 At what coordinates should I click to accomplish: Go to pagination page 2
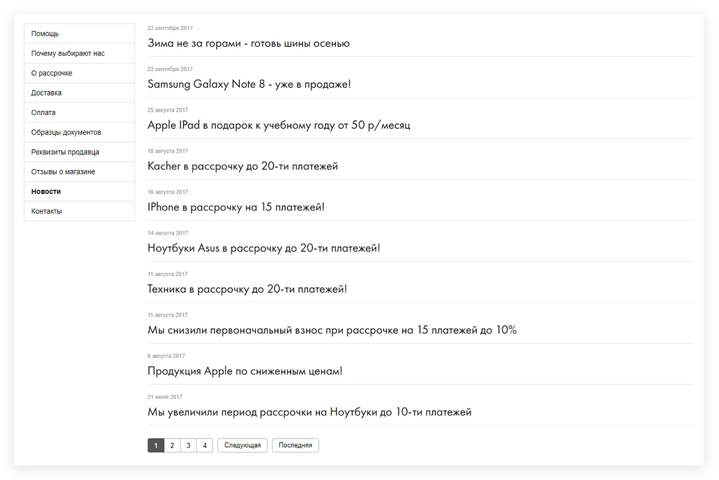coord(172,445)
